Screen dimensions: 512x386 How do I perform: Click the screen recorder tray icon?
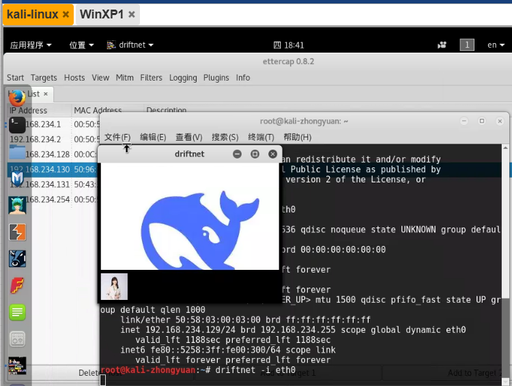(x=442, y=45)
